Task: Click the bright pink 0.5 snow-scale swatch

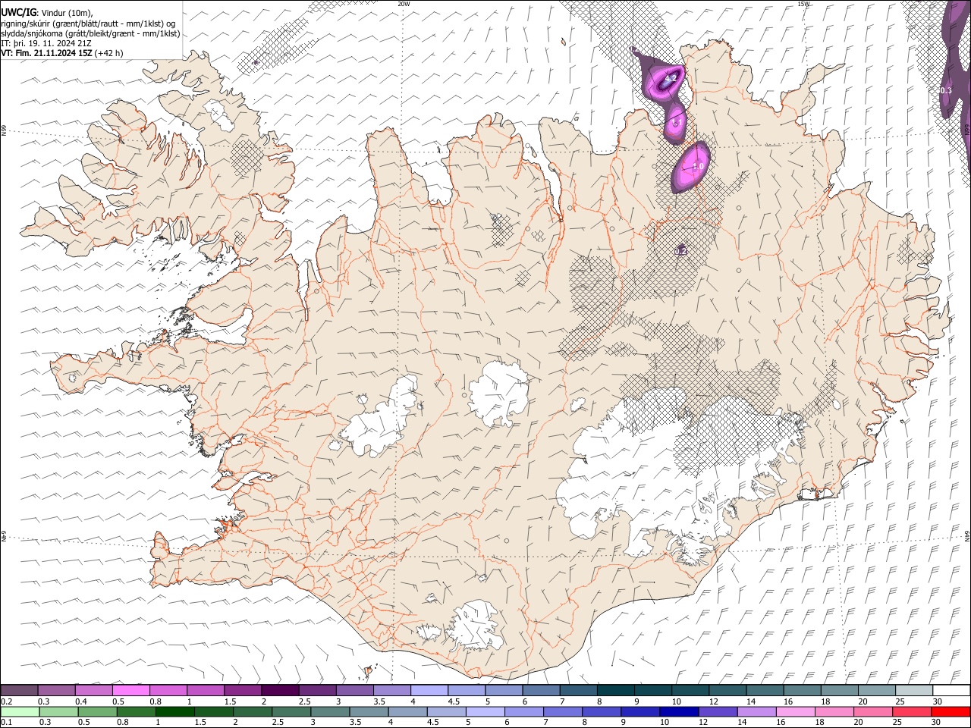Action: [130, 691]
